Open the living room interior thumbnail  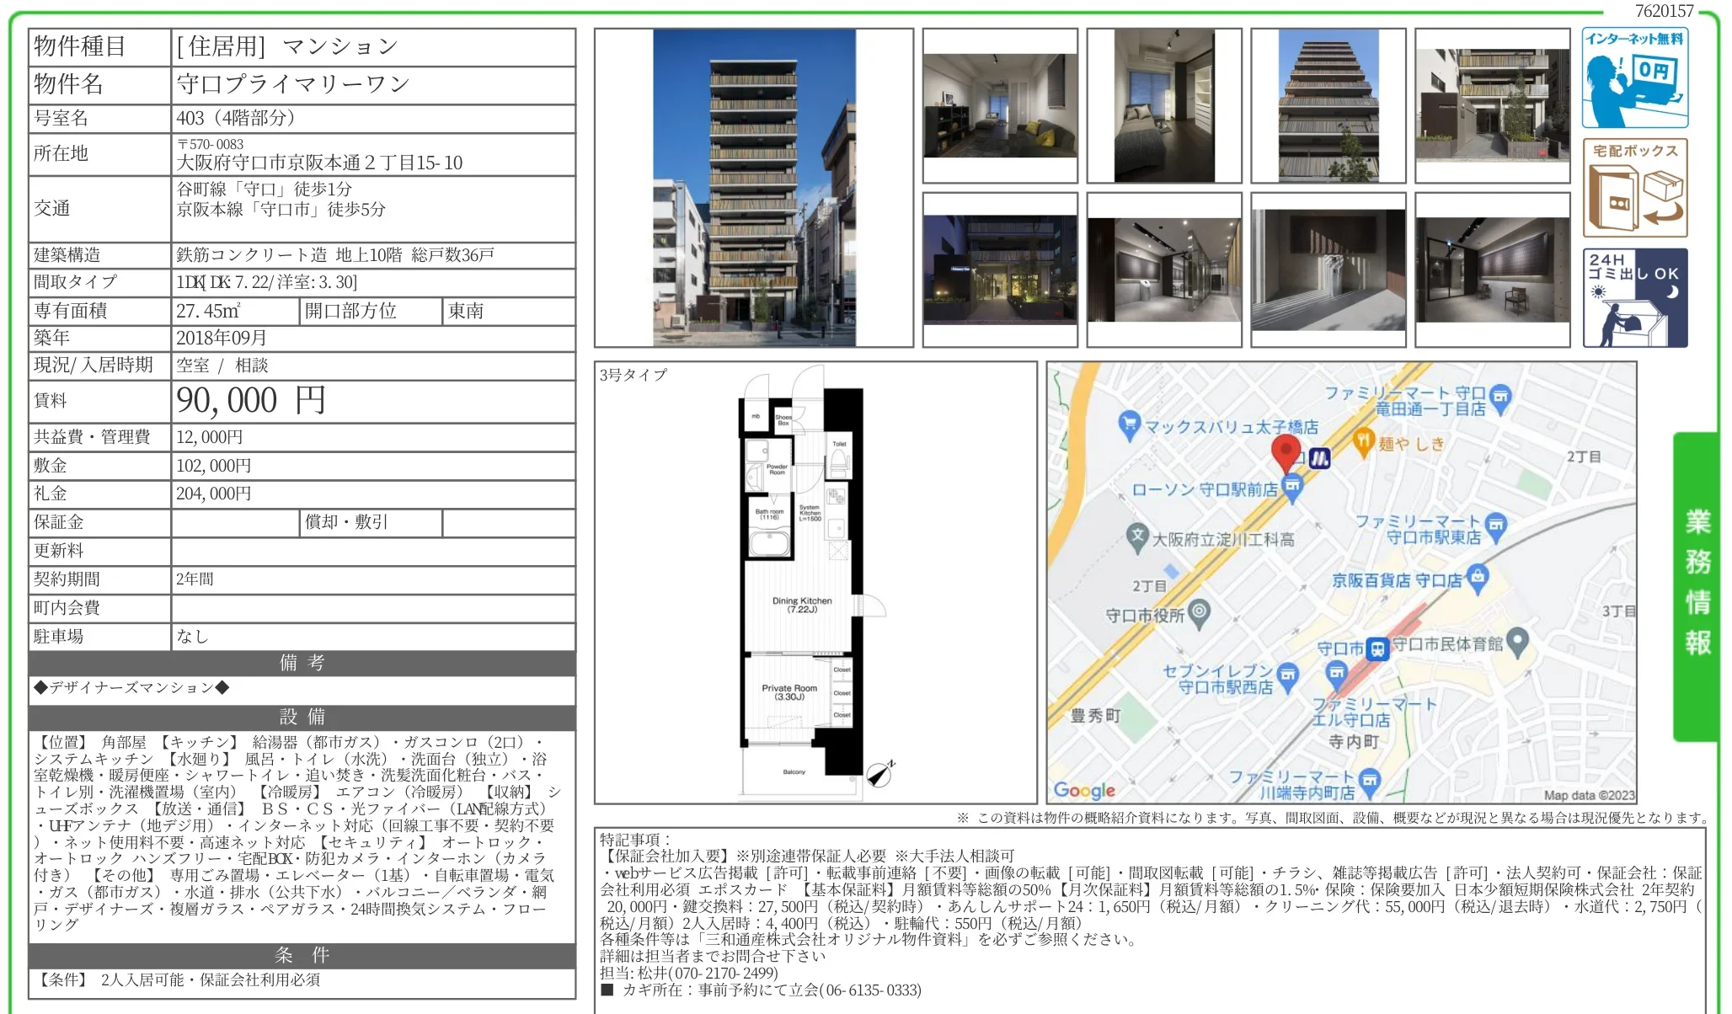pos(1000,106)
